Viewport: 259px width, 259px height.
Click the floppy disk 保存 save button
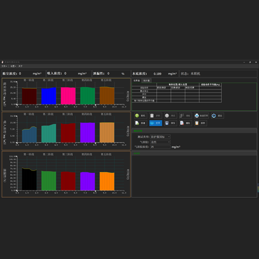[x=171, y=123]
